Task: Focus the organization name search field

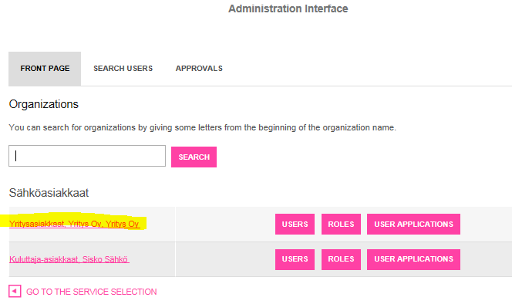Action: click(87, 156)
